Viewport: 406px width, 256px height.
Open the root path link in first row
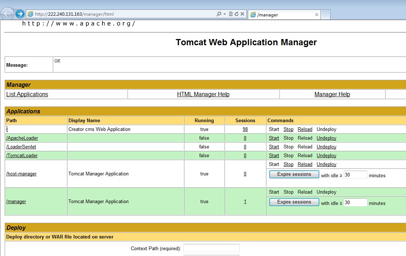point(7,129)
